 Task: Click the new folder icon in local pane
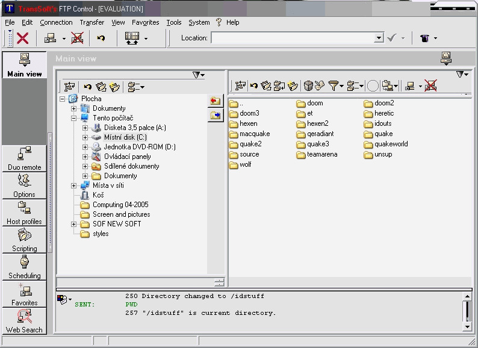click(x=114, y=87)
